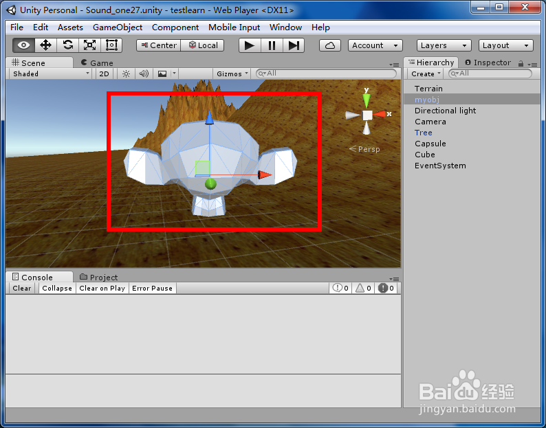Select myobj in the Hierarchy
This screenshot has width=546, height=428.
[472, 100]
